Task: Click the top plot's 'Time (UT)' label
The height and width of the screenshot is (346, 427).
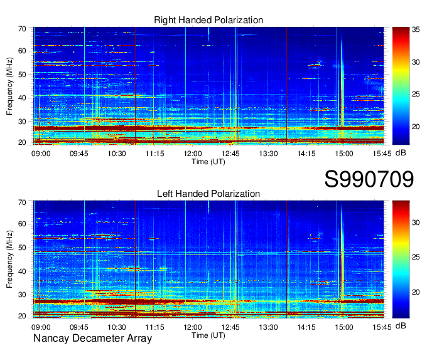Action: coord(208,162)
